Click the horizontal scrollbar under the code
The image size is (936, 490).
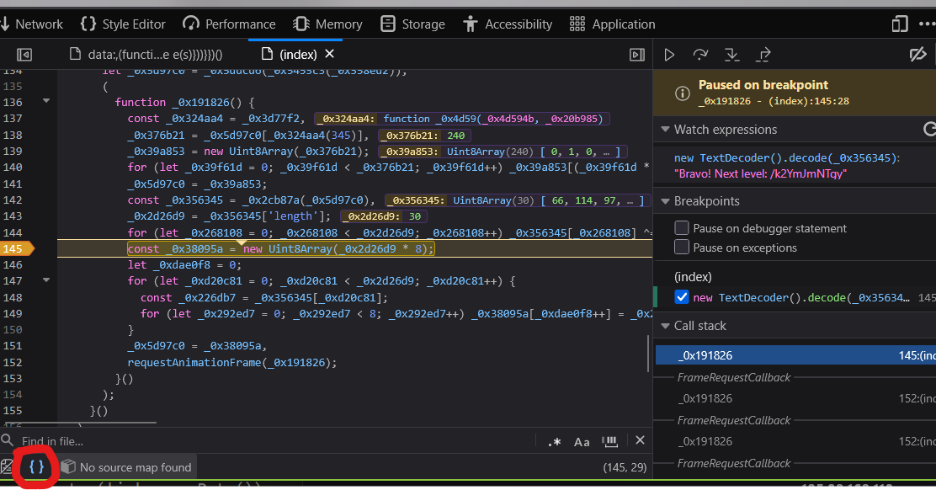coord(79,423)
